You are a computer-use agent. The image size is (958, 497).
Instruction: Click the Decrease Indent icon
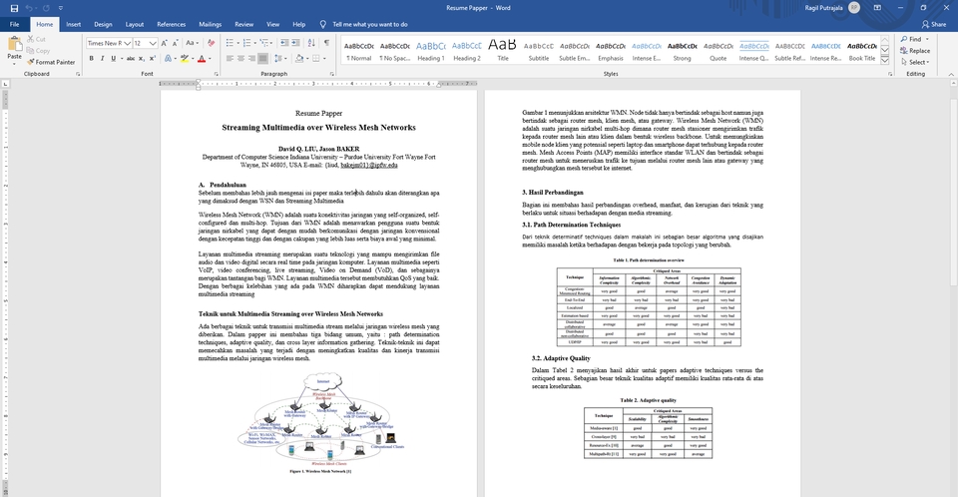tap(284, 43)
